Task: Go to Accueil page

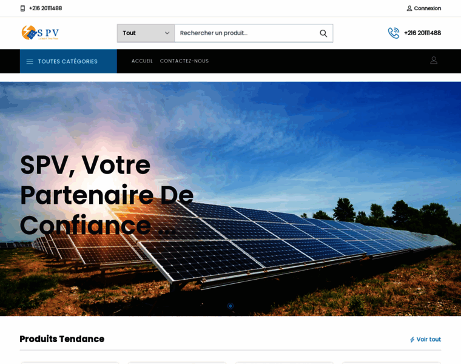Action: point(142,61)
